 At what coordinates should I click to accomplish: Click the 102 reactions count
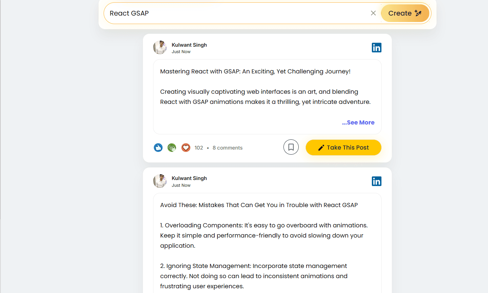coord(199,148)
